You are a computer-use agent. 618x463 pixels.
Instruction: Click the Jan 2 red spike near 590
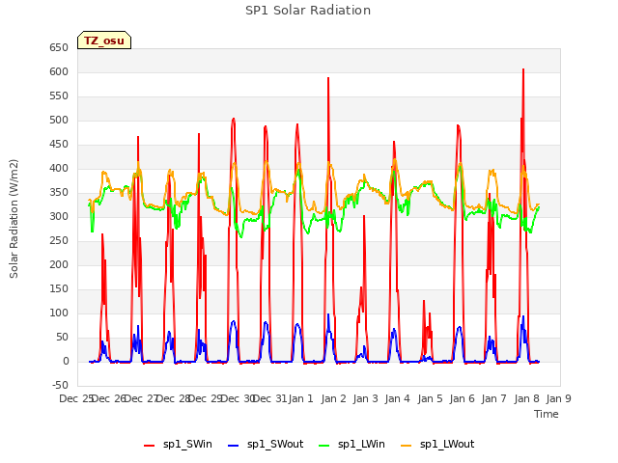click(328, 78)
